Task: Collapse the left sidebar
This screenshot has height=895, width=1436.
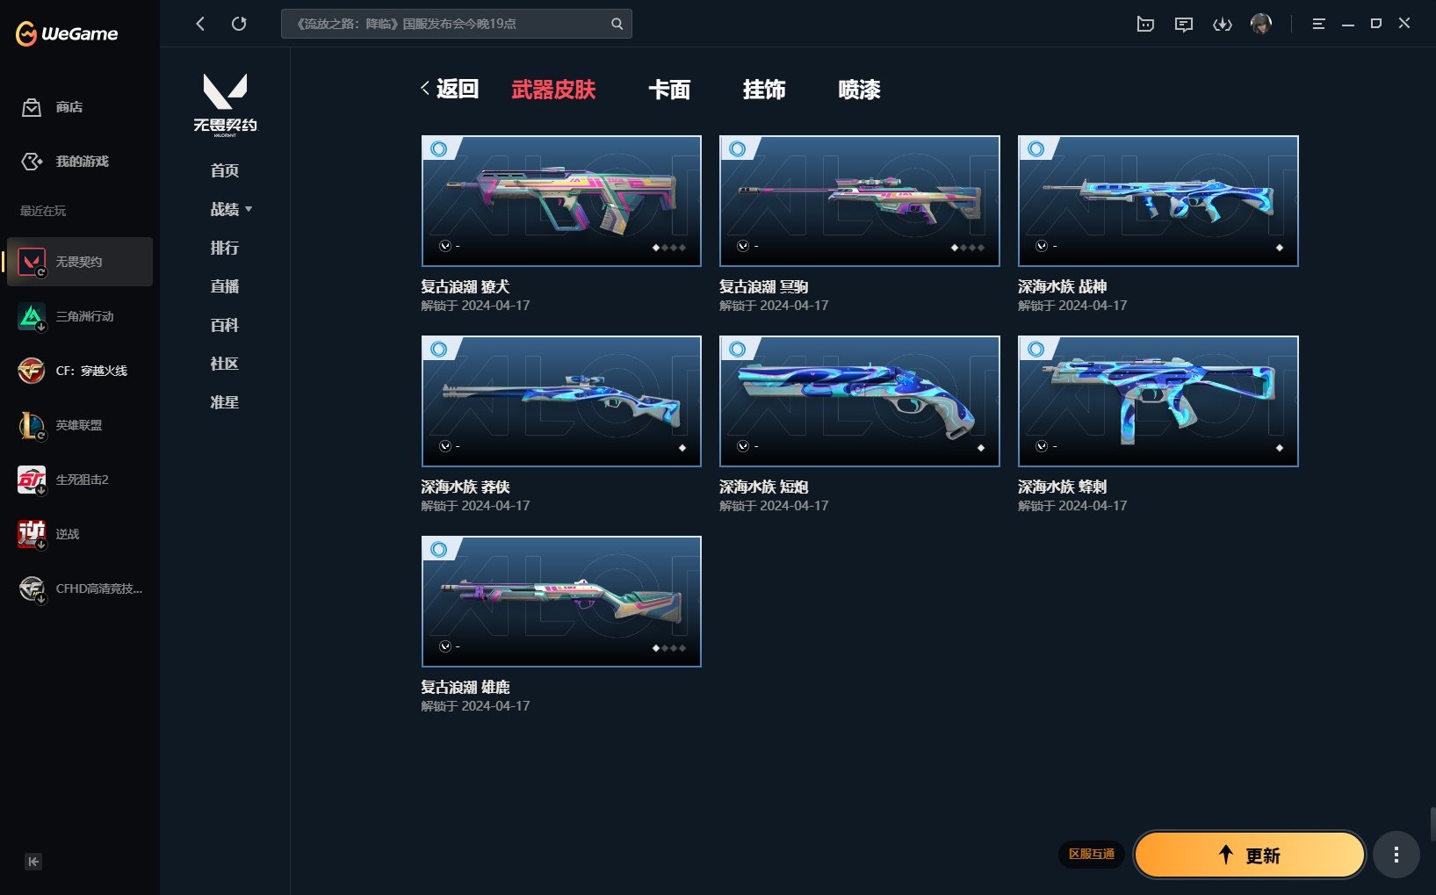Action: point(33,862)
